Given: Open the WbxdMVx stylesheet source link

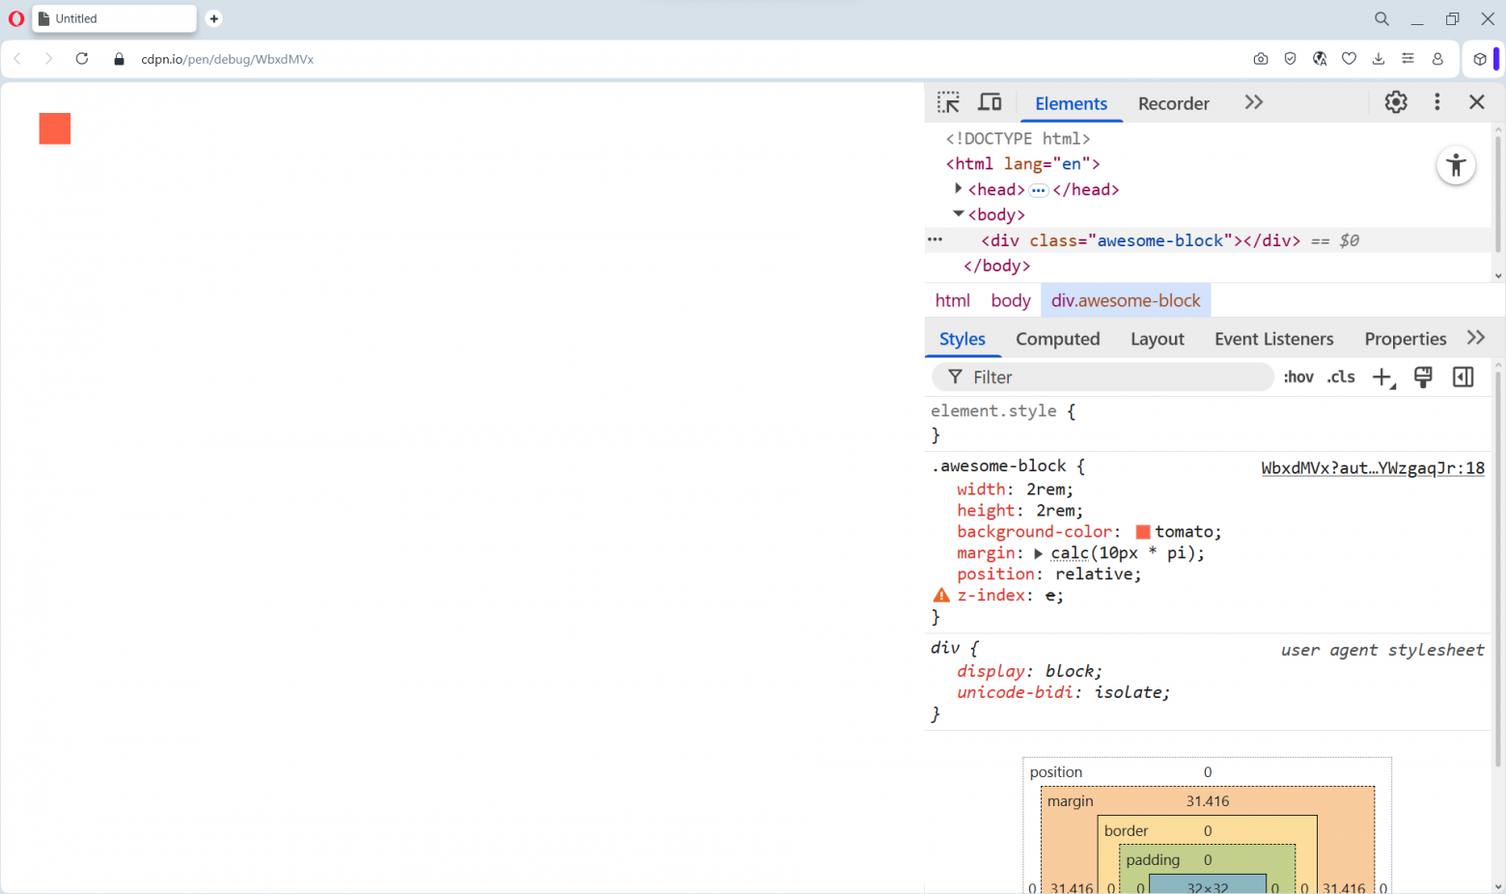Looking at the screenshot, I should [1373, 468].
